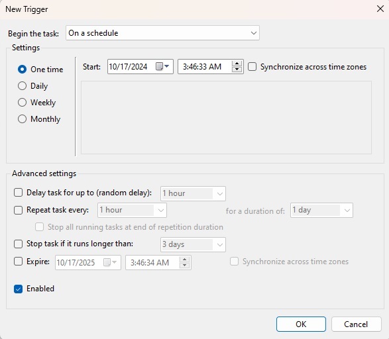Viewport: 389px width, 339px height.
Task: Click the Advanced settings group label
Action: [44, 173]
